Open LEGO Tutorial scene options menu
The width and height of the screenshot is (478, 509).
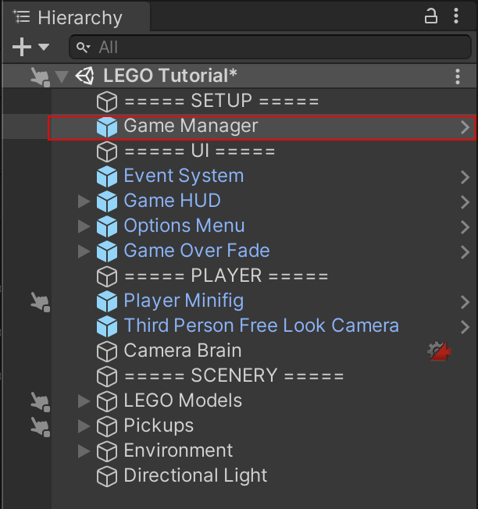point(458,77)
